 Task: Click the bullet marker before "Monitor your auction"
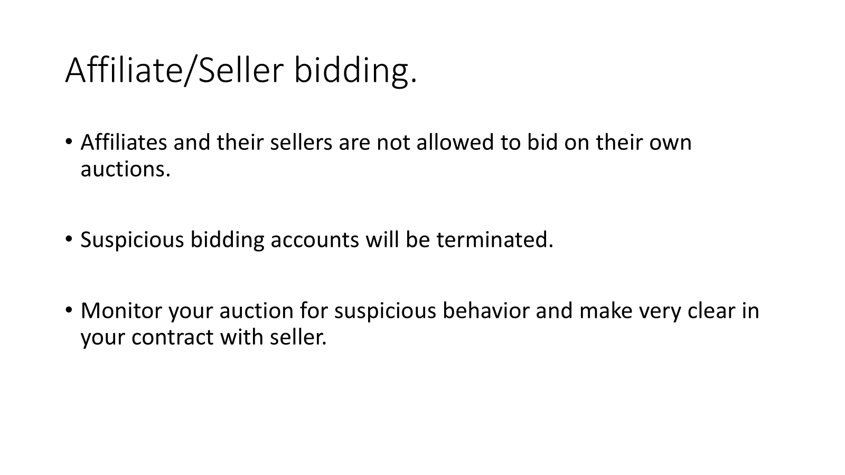pos(69,310)
